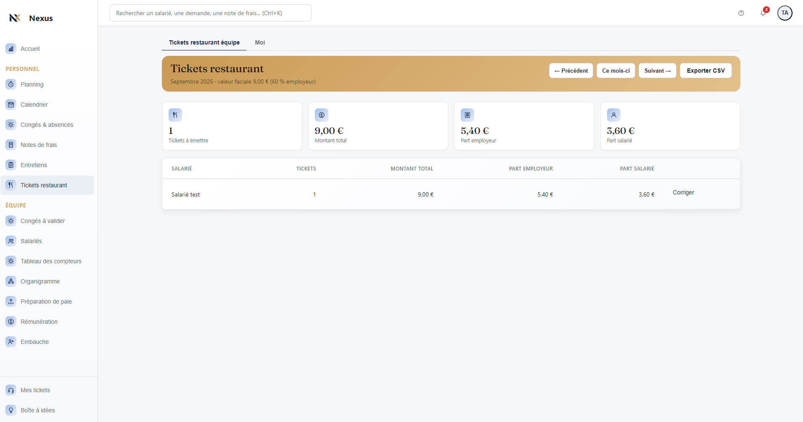
Task: Click the 9,00 € cell in Salarié test row
Action: coord(425,194)
